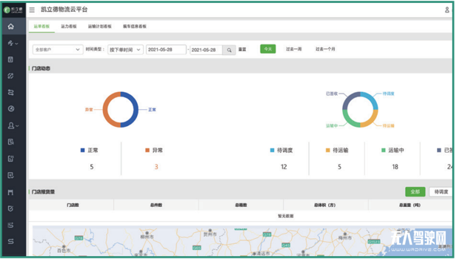455x259 pixels.
Task: Click the store icon in the sidebar
Action: coord(11,192)
